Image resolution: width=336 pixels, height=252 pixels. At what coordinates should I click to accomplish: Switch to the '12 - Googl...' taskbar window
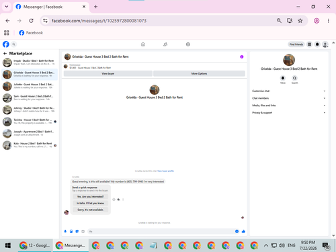pyautogui.click(x=35, y=245)
